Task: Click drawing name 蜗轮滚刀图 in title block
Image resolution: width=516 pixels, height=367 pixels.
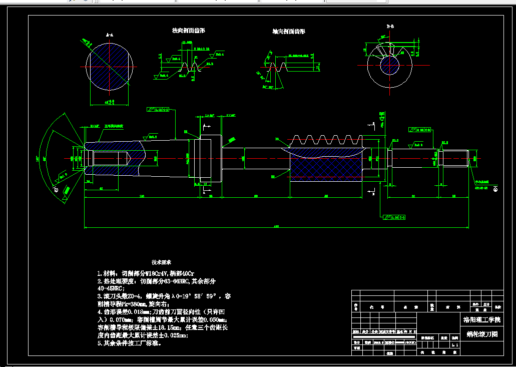Action: (x=482, y=334)
